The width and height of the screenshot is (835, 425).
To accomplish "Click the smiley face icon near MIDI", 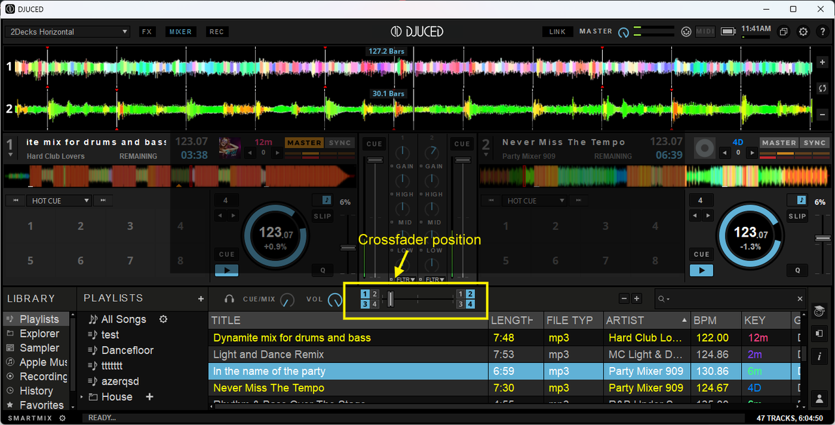I will 686,31.
